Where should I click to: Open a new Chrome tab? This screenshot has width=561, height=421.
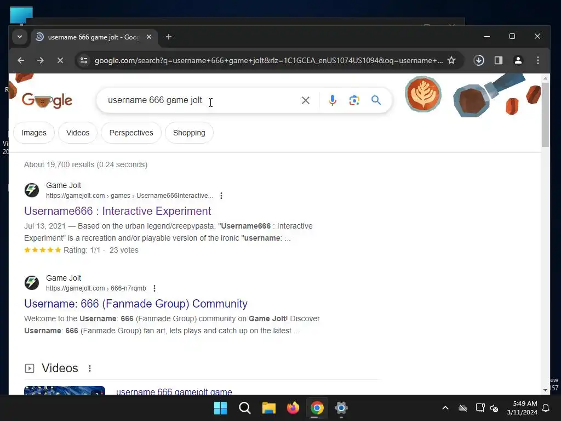(x=169, y=37)
